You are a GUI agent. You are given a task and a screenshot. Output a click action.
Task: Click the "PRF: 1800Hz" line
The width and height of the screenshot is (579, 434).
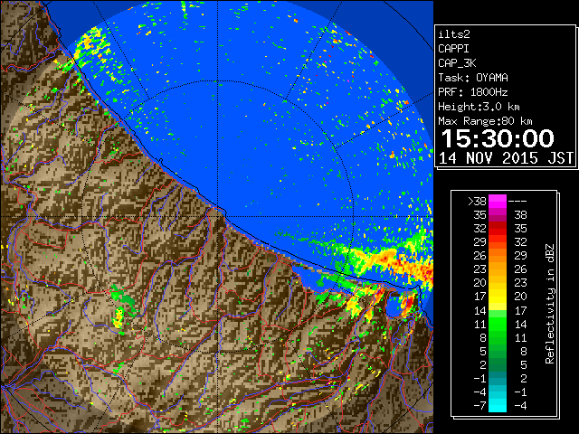(473, 92)
